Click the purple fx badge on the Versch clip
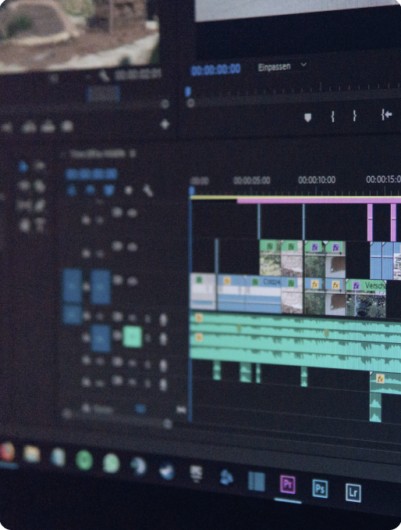 pos(357,286)
